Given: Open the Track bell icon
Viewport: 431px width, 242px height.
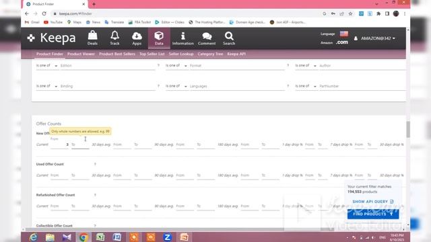Looking at the screenshot, I should pyautogui.click(x=114, y=38).
